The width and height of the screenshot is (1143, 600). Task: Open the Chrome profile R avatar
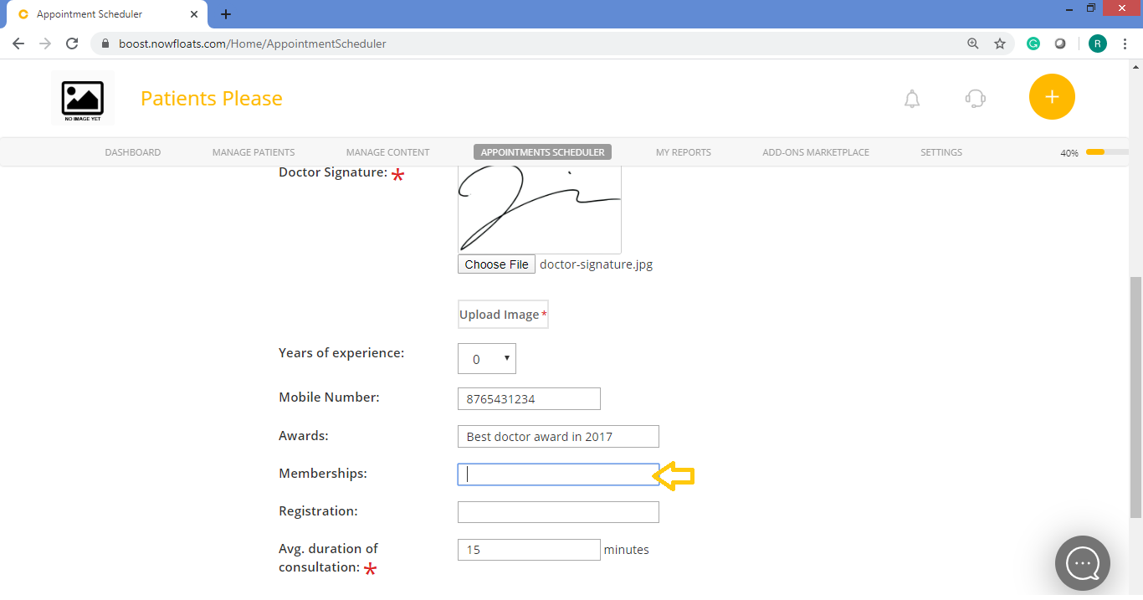pos(1098,44)
